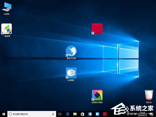Viewport: 156px width, 117px height.
Task: Open the 旗鱼浏览器 taskbar icon
Action: [90, 114]
